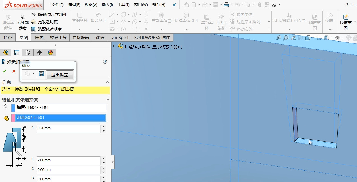357x182 pixels.
Task: Click the Zoom to Fit icon
Action: [279, 38]
